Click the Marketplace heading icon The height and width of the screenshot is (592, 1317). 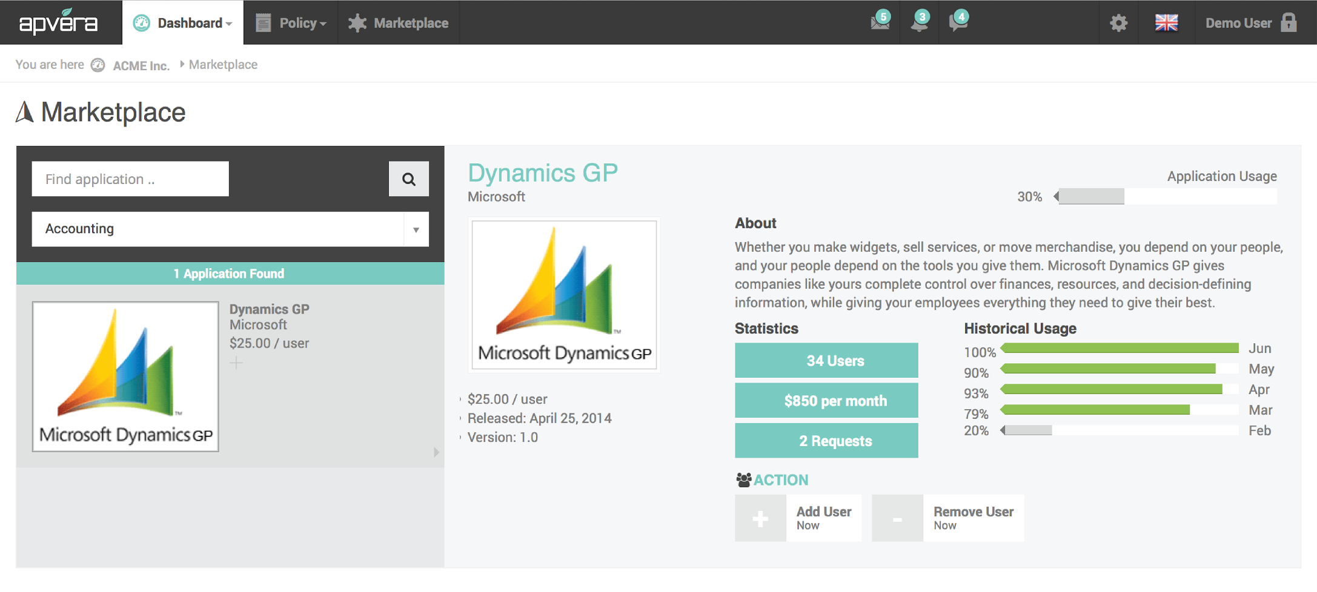[24, 112]
